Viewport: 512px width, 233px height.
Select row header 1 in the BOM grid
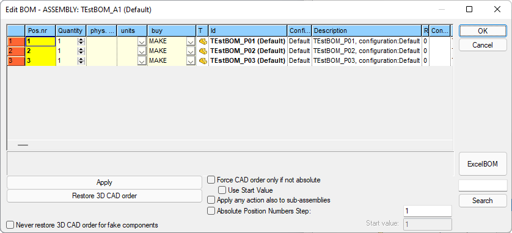click(16, 41)
